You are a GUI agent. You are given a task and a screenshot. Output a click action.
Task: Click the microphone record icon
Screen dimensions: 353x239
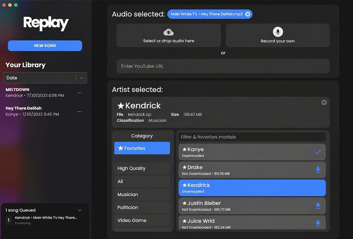(278, 32)
